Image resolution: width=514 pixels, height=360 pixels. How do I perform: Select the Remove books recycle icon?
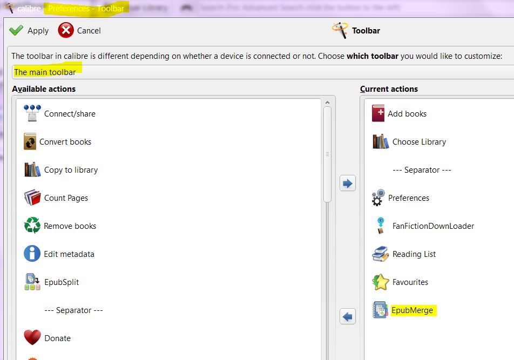tap(32, 226)
